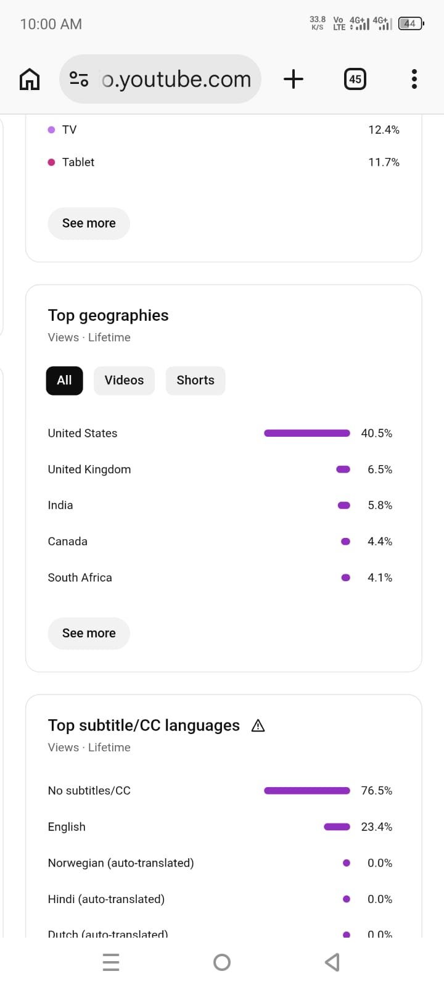Select the All filter chip
The image size is (444, 987).
click(x=64, y=381)
